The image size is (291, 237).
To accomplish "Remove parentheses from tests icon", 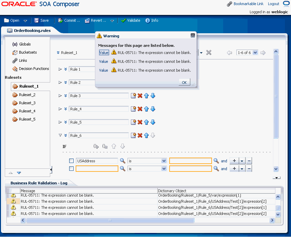I will tap(105, 146).
